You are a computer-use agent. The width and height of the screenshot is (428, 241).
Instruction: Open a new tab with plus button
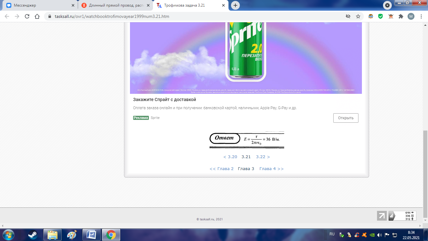(x=235, y=5)
